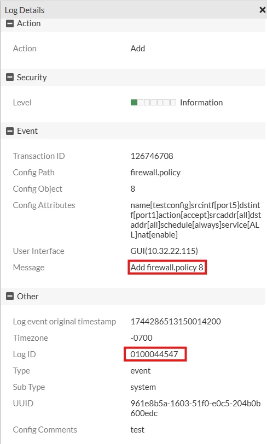
Task: Select the log event timestamp 1744286513150014200
Action: click(x=176, y=321)
